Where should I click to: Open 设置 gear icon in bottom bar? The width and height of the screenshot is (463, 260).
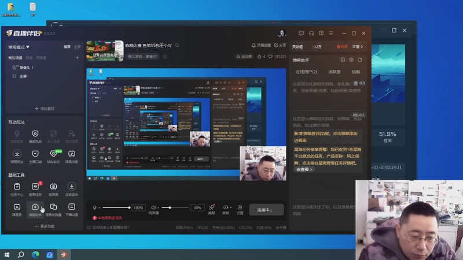pos(240,207)
